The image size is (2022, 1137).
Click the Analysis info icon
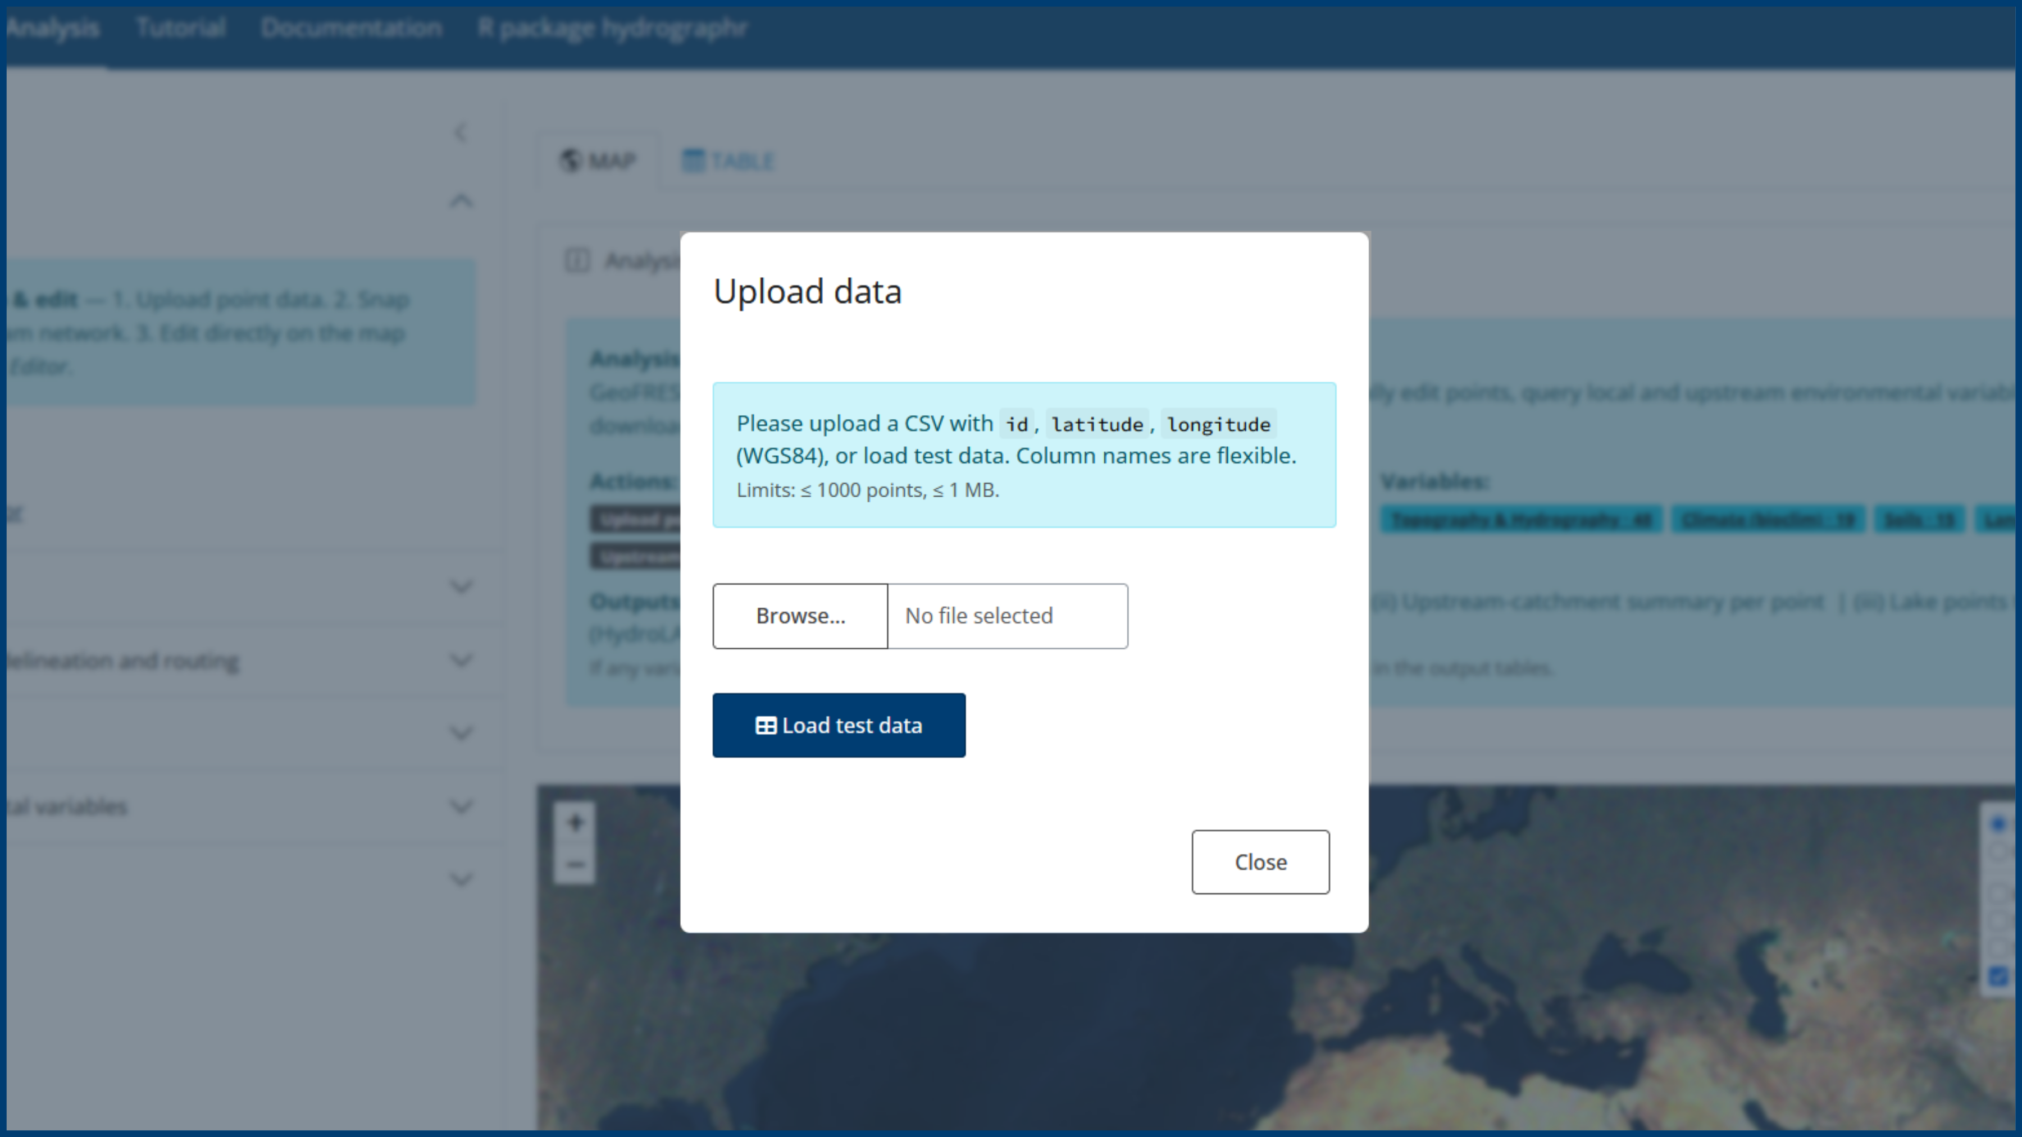coord(577,260)
